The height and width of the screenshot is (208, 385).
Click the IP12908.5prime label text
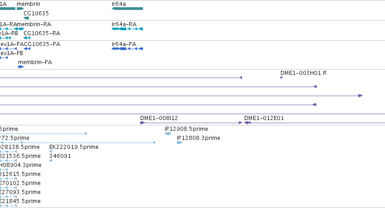pos(186,129)
